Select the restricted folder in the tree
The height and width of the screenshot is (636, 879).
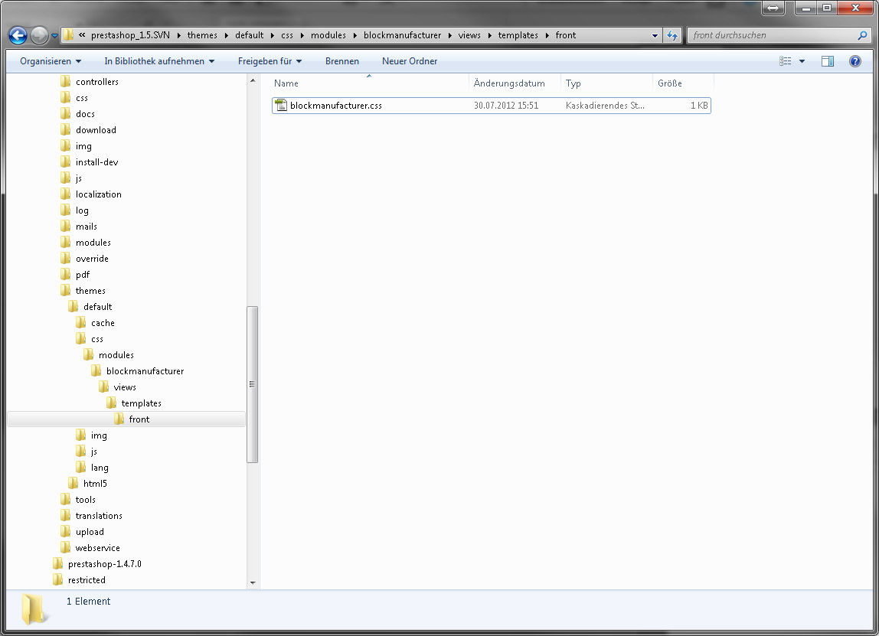(87, 580)
